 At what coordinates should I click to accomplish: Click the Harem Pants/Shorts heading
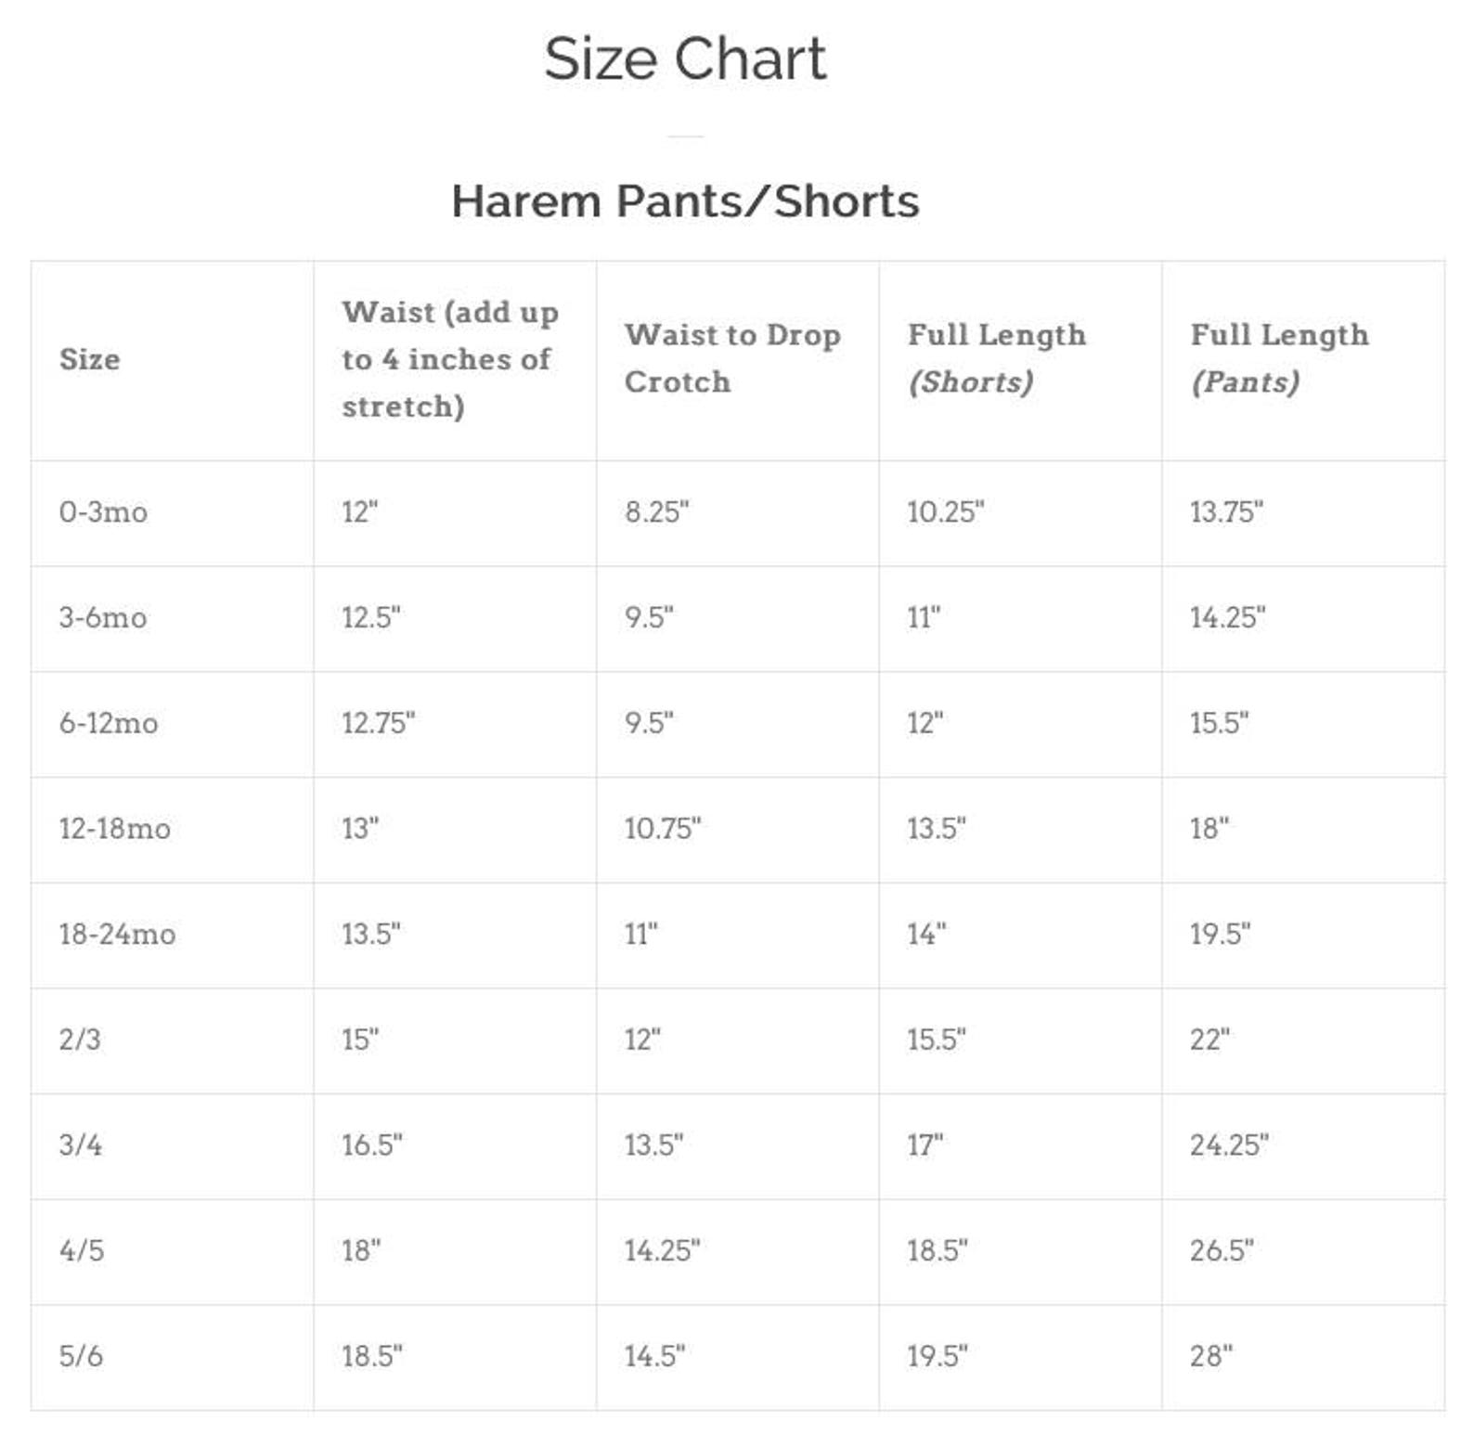coord(685,200)
